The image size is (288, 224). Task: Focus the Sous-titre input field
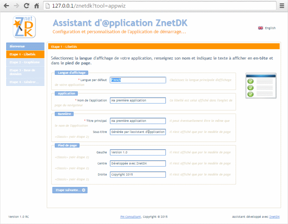[x=138, y=132]
